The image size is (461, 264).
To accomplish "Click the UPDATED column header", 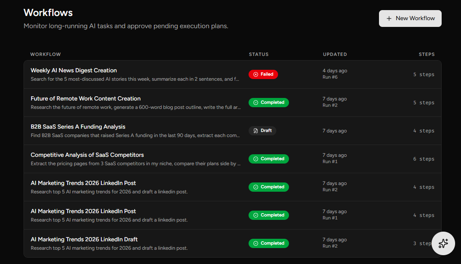I will 335,54.
